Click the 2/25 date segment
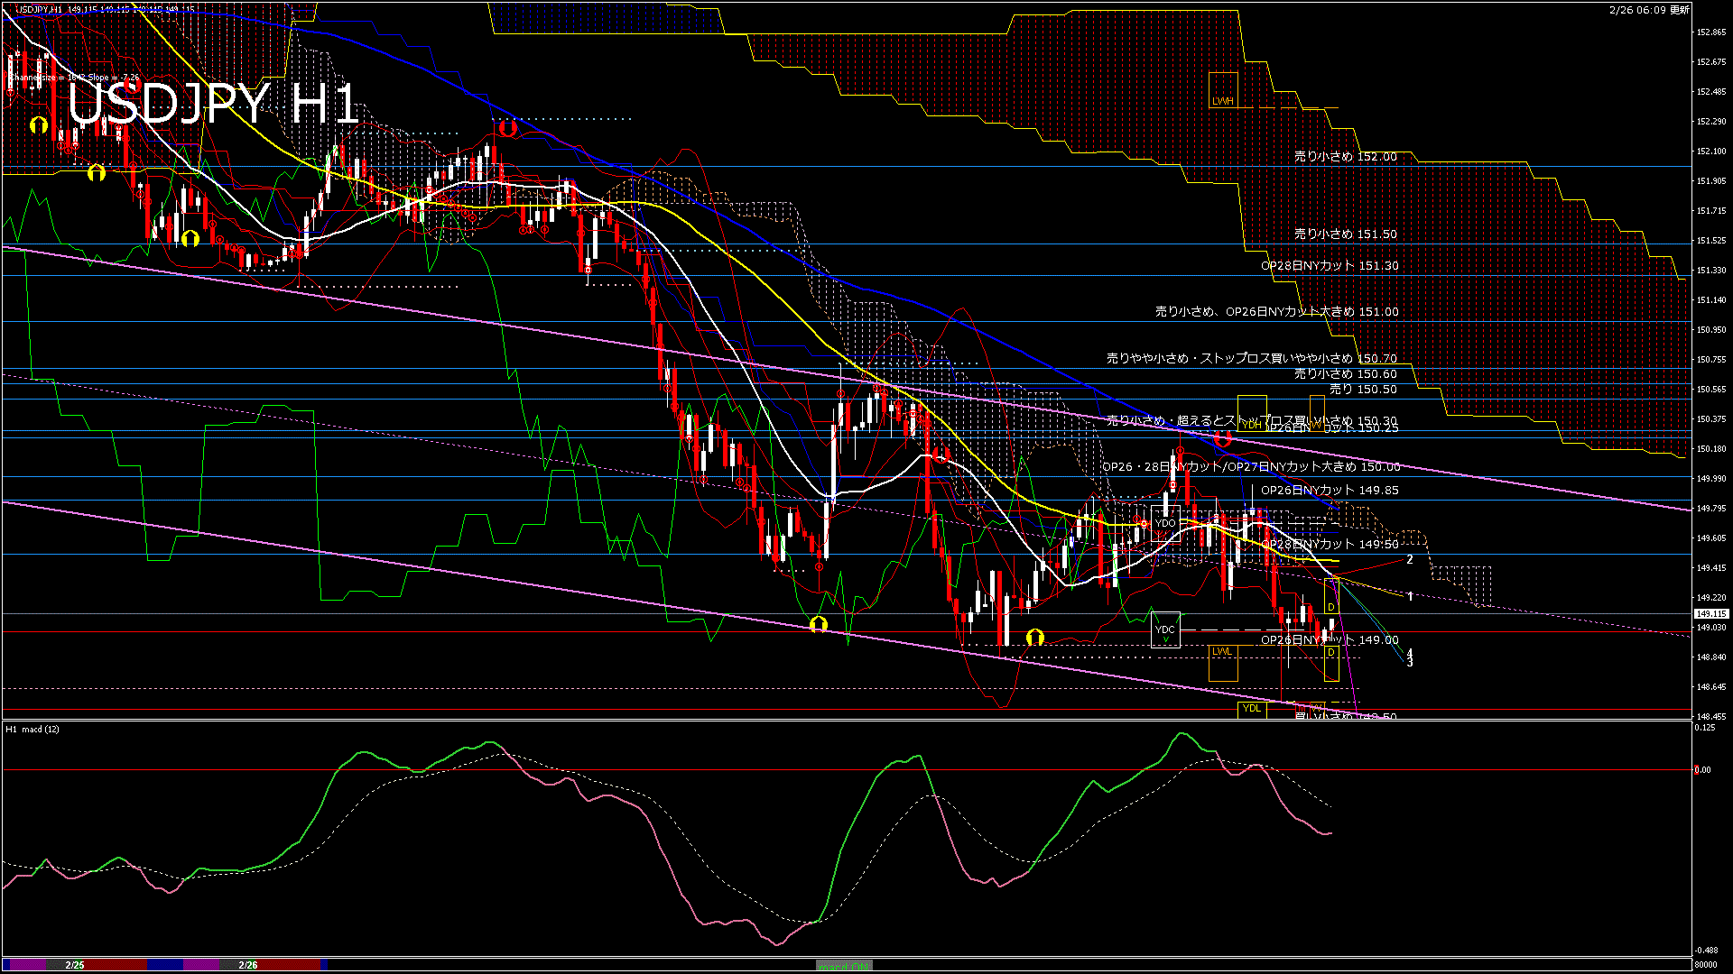 pos(75,965)
